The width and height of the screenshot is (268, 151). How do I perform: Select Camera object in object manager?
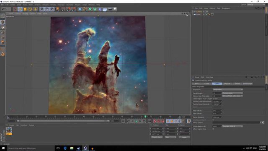tap(199, 12)
